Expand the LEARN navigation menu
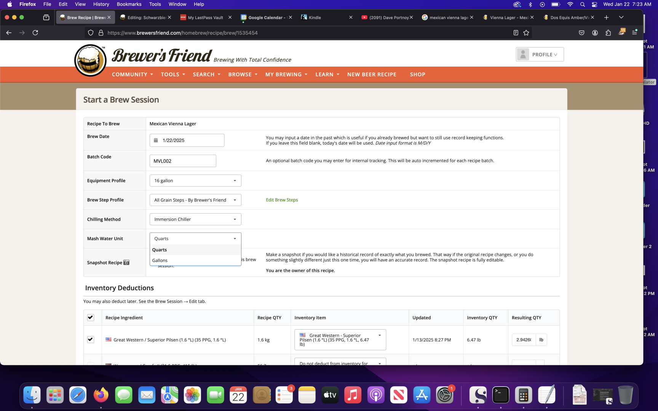Screen dimensions: 658x411 [327, 74]
